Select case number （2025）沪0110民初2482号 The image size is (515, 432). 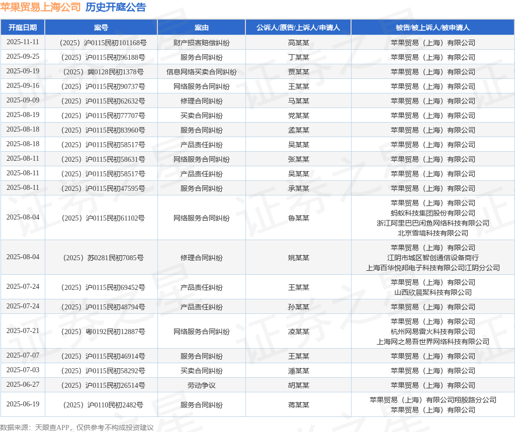[101, 405]
